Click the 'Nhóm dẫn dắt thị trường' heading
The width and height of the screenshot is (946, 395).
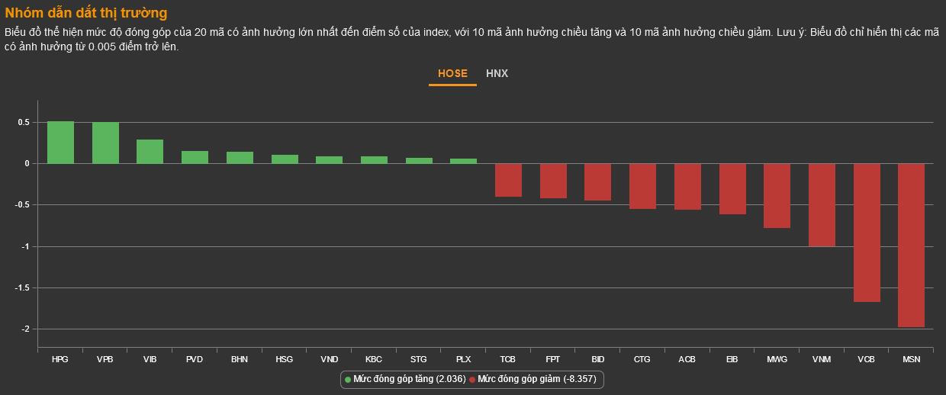pos(85,13)
